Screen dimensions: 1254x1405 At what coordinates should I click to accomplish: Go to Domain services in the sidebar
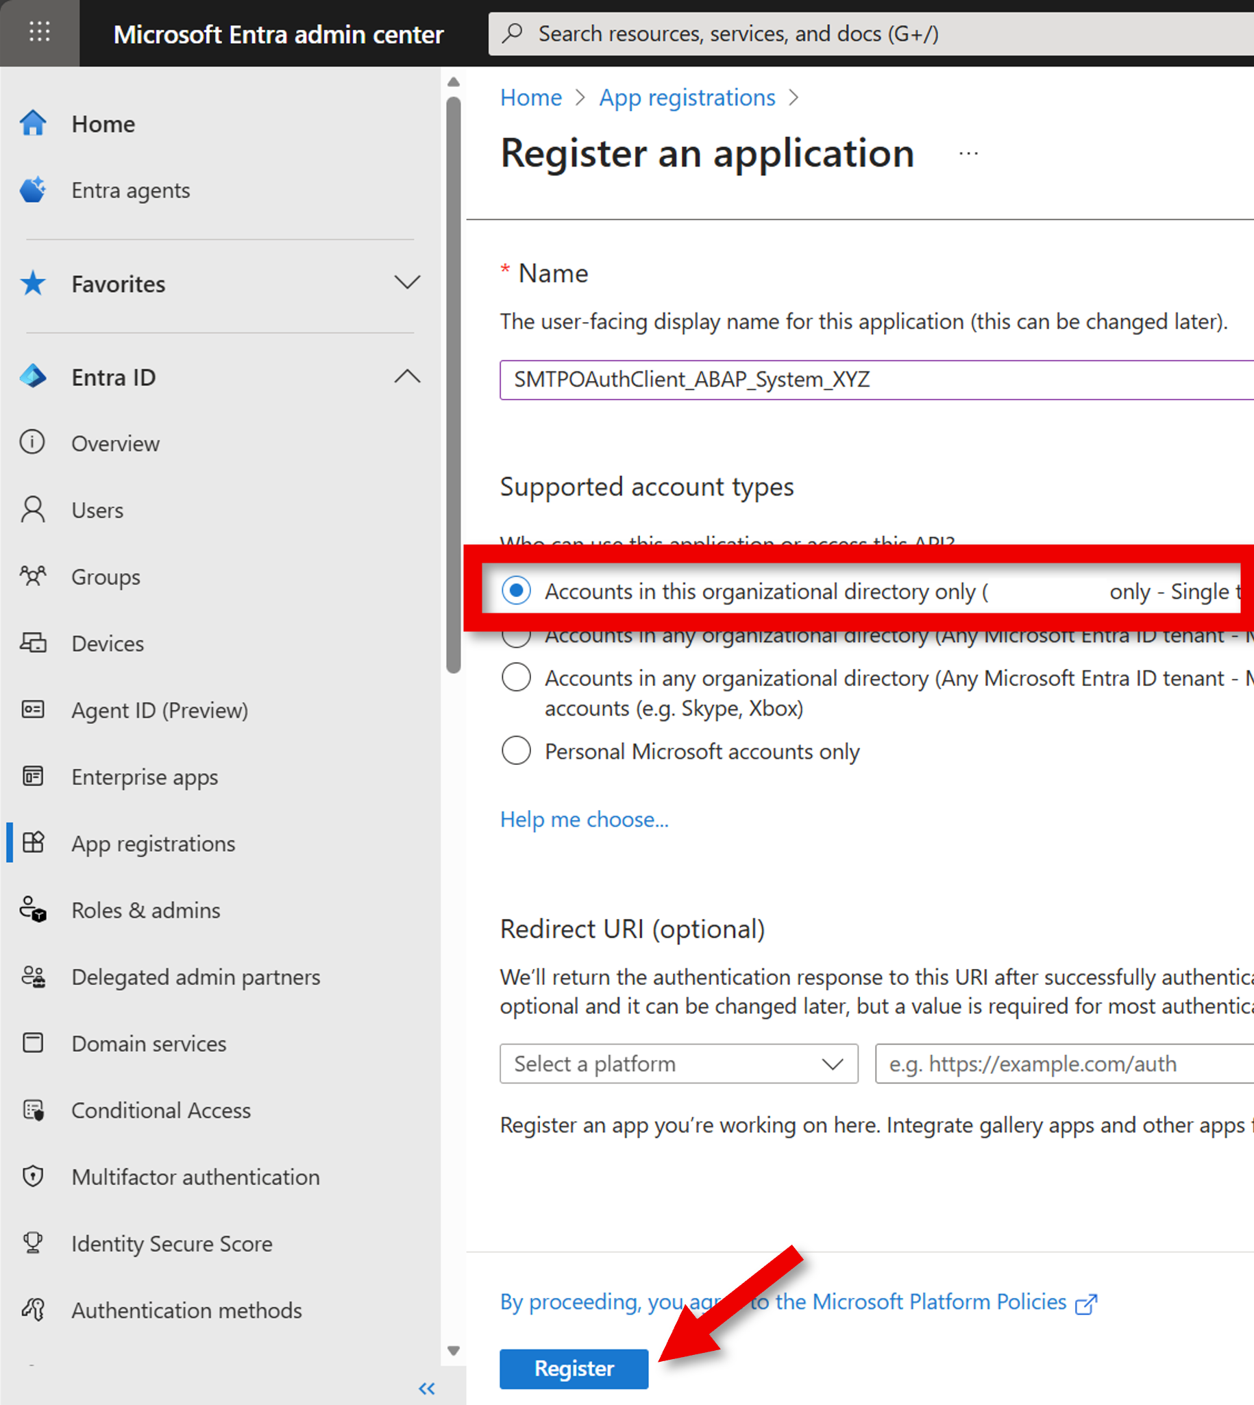point(149,1044)
